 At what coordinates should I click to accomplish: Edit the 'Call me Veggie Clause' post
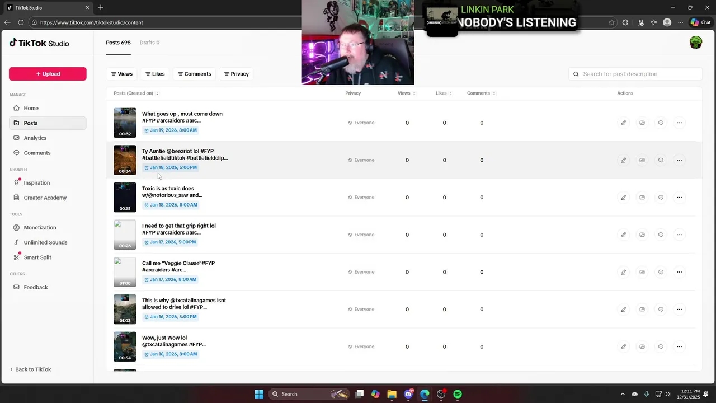(x=623, y=272)
